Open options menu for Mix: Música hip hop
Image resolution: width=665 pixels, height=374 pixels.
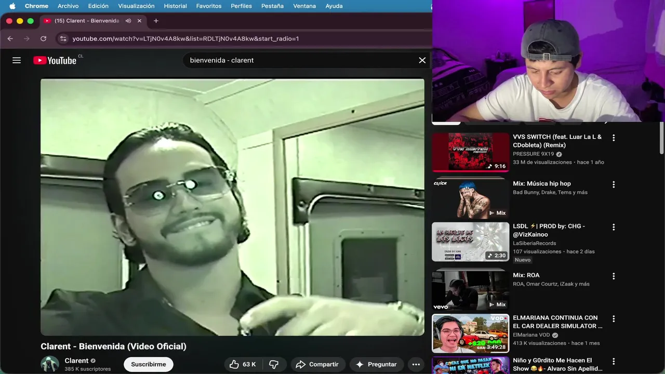pos(614,184)
